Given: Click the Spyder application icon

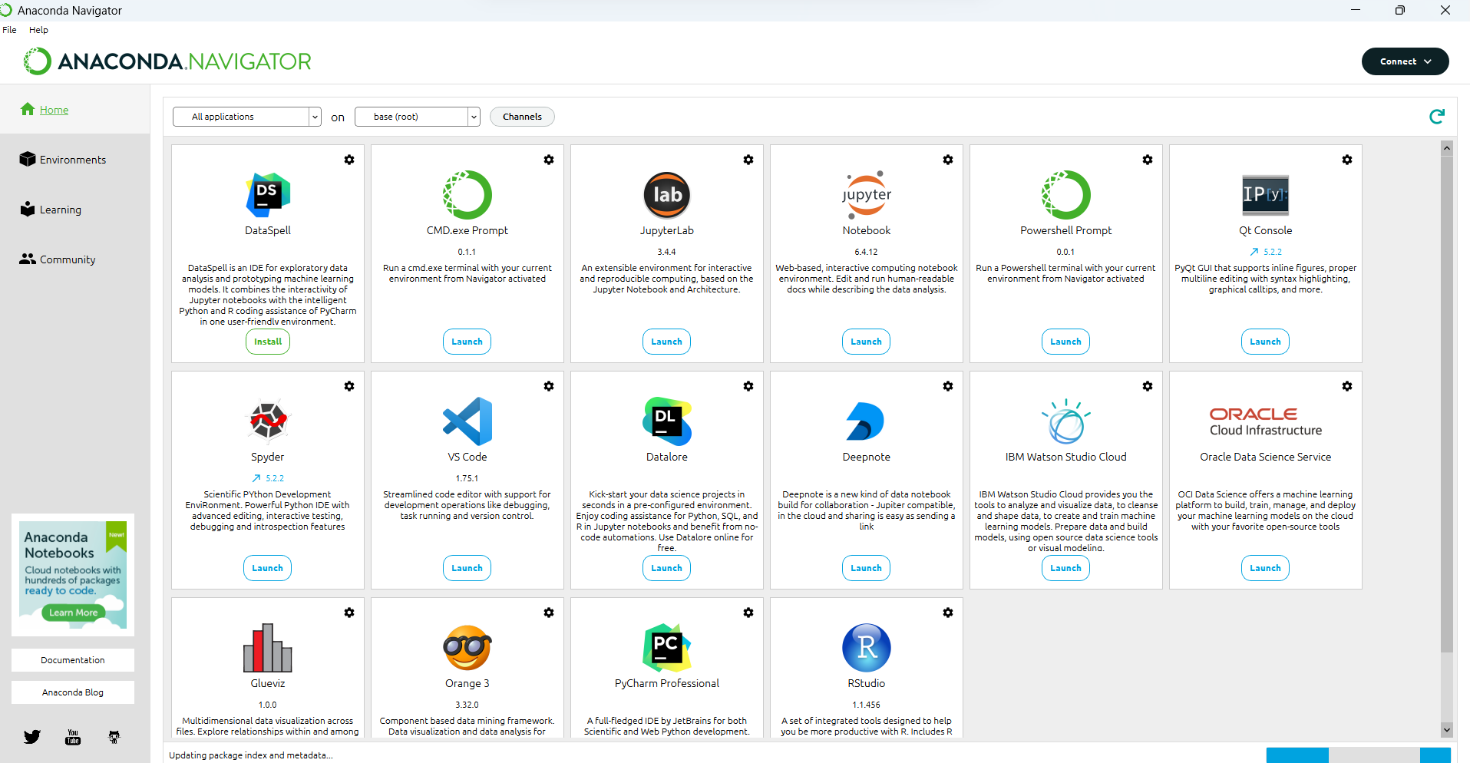Looking at the screenshot, I should 267,421.
